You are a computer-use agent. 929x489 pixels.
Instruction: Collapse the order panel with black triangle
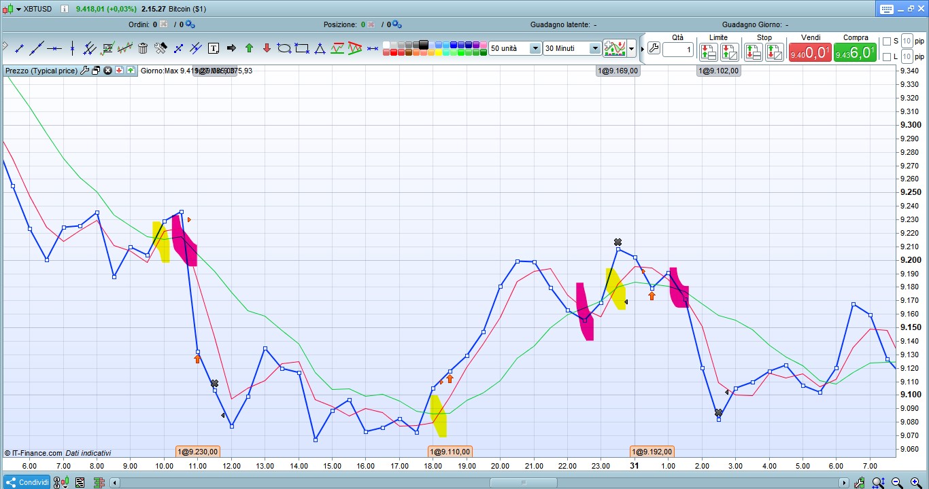pos(642,49)
